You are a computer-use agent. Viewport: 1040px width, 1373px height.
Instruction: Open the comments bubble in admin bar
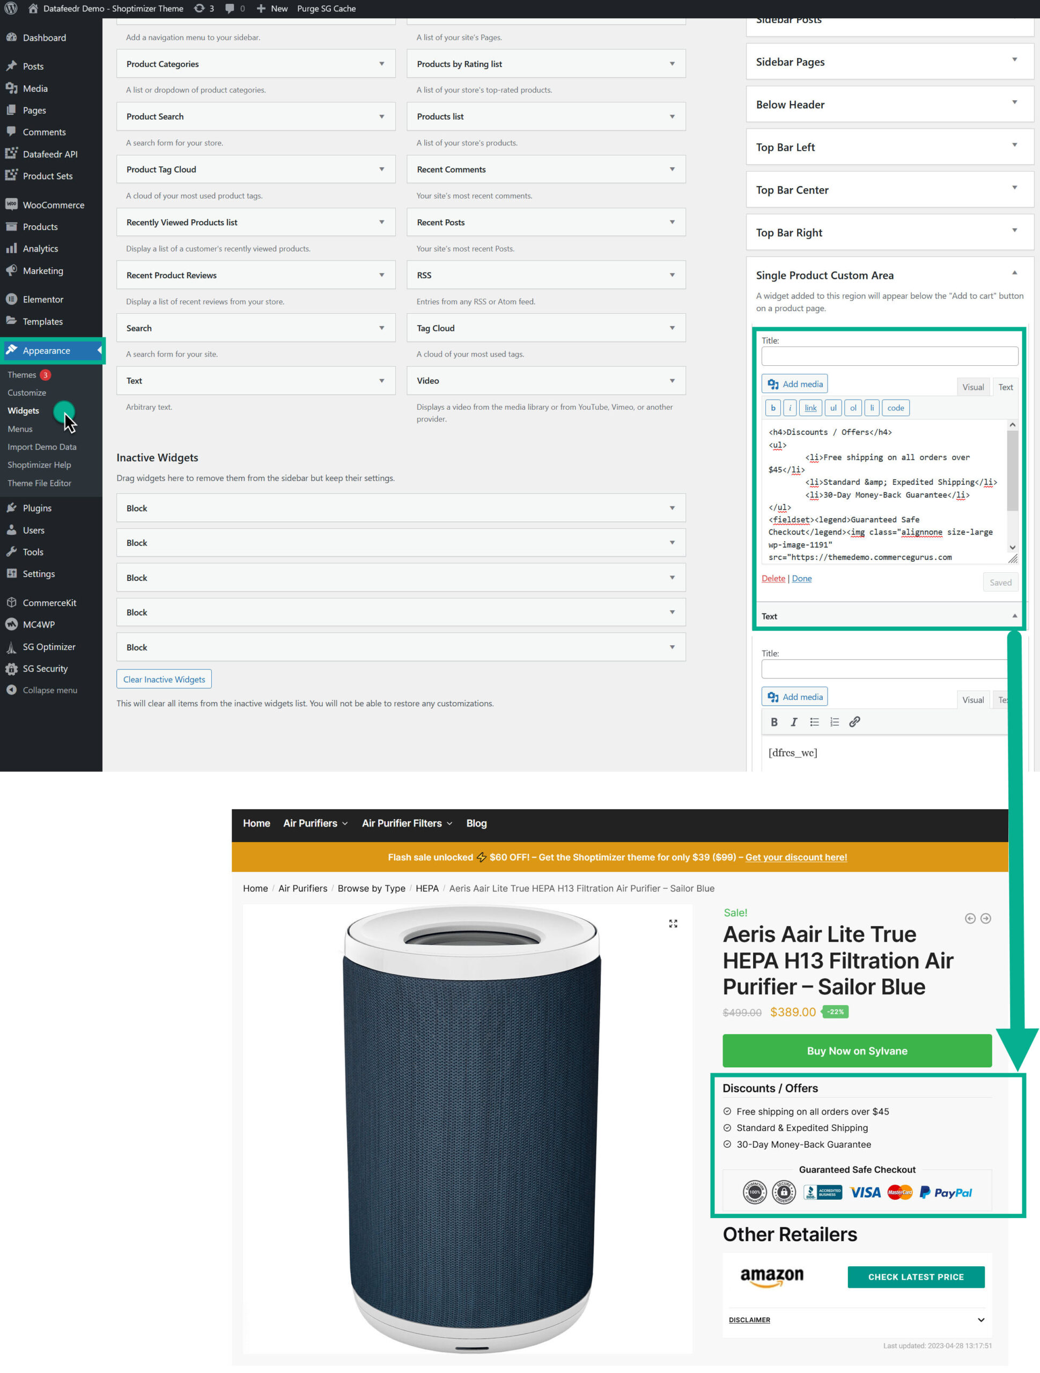[235, 9]
